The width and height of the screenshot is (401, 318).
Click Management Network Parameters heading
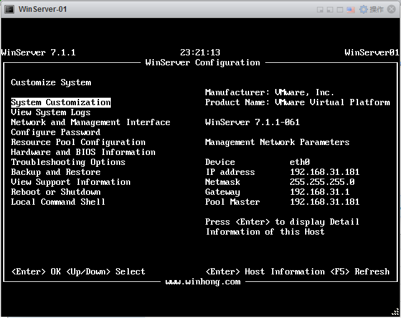[x=277, y=142]
